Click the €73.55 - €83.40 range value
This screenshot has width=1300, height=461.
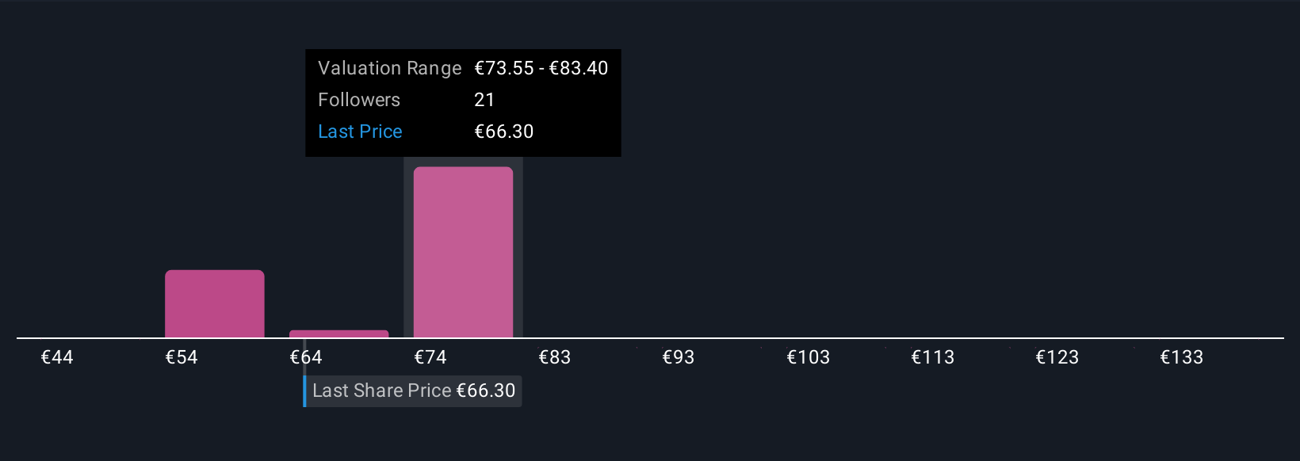tap(541, 68)
